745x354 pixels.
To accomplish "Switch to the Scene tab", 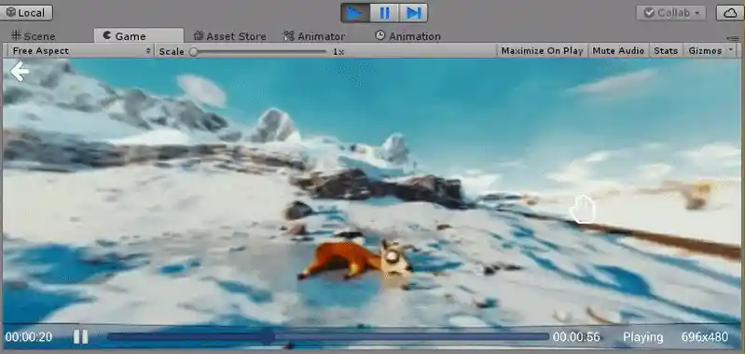I will point(34,36).
